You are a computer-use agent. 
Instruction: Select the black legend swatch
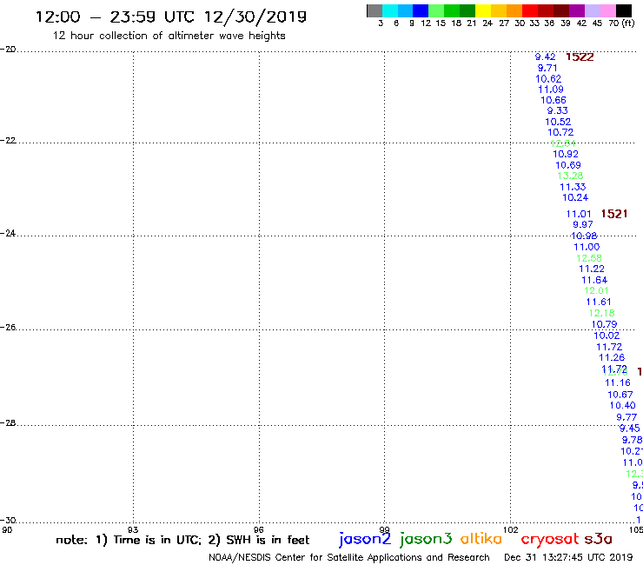coord(624,10)
